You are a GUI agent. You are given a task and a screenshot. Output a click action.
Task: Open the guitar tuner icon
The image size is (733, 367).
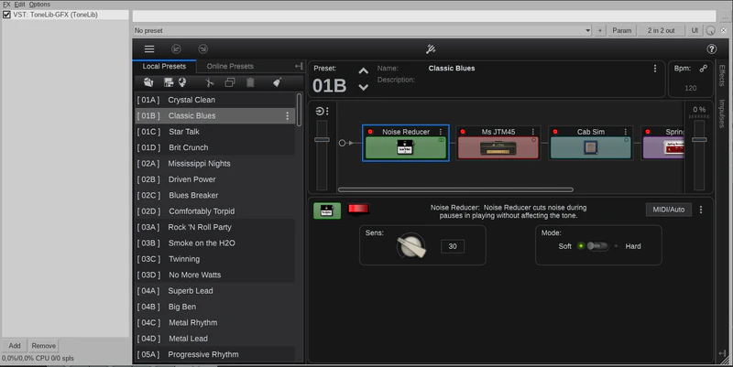tap(431, 49)
